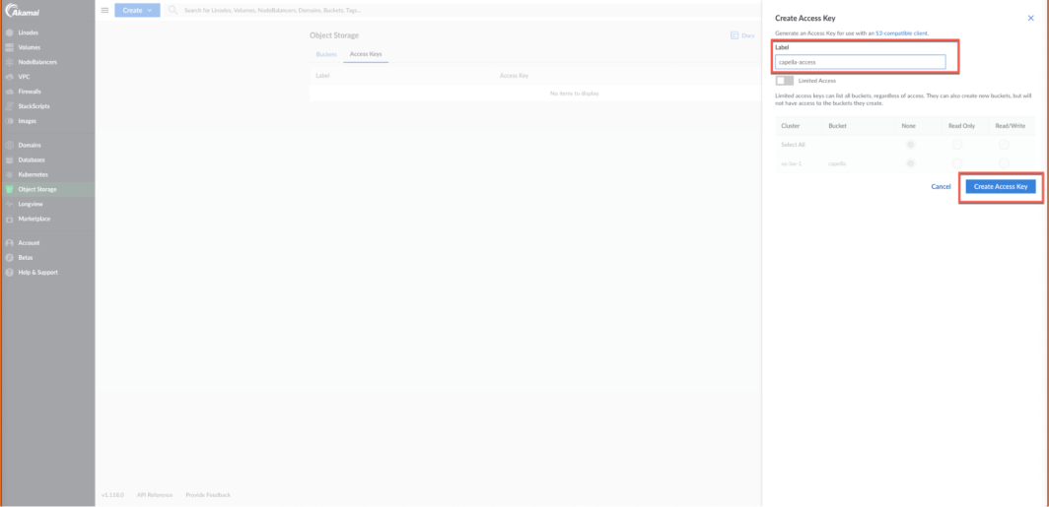Toggle the sidebar hamburger menu icon
The width and height of the screenshot is (1049, 507).
point(105,10)
